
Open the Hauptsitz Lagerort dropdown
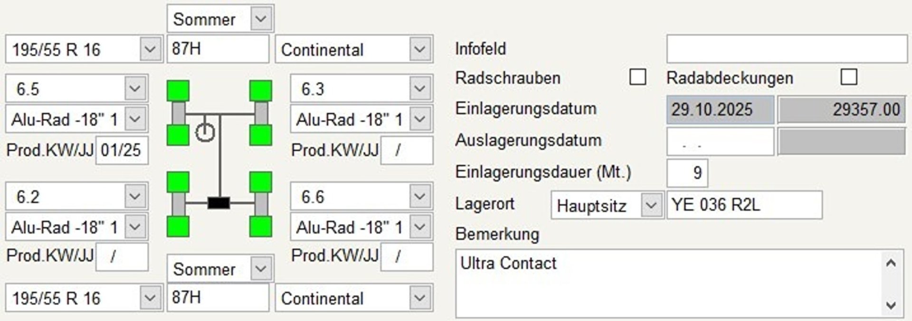[651, 205]
